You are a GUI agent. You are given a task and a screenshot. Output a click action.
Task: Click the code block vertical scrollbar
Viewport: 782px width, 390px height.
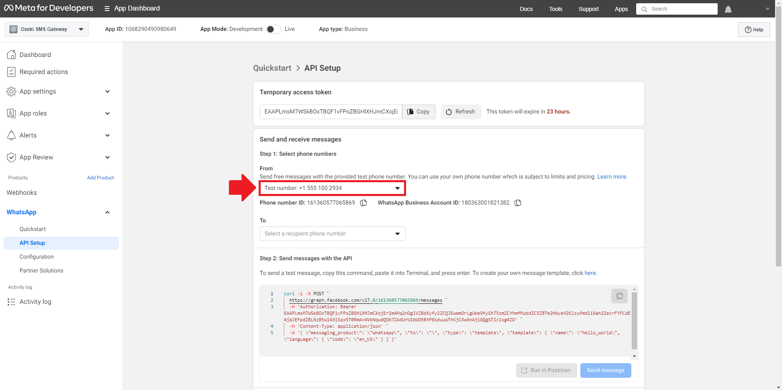(x=634, y=320)
